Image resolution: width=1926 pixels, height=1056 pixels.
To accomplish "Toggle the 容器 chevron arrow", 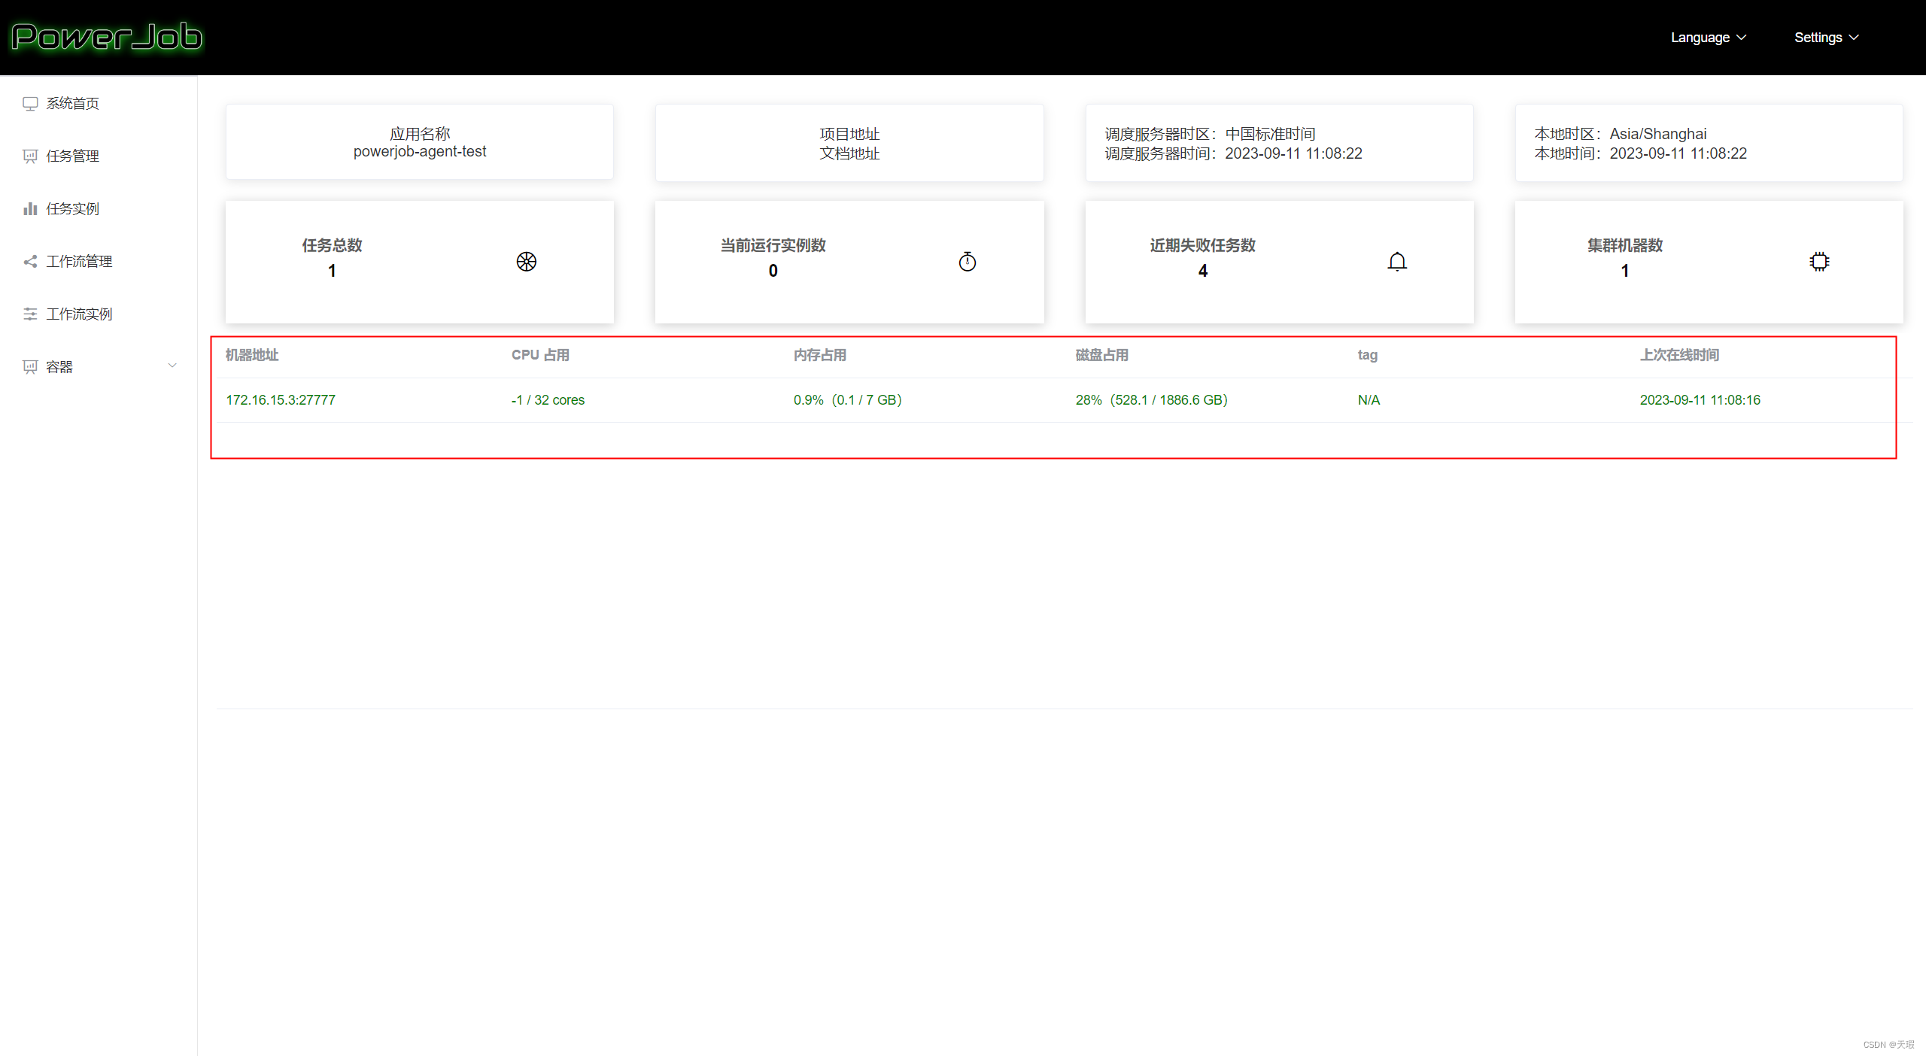I will click(172, 366).
